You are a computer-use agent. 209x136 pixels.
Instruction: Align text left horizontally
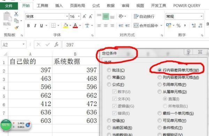99,26
